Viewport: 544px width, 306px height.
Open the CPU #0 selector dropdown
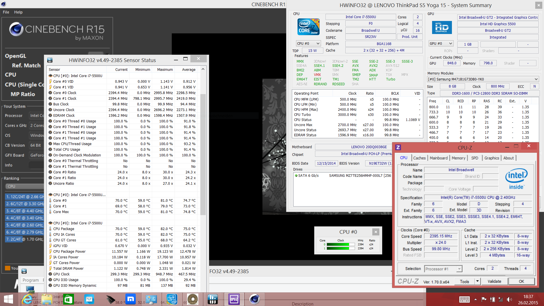point(318,43)
